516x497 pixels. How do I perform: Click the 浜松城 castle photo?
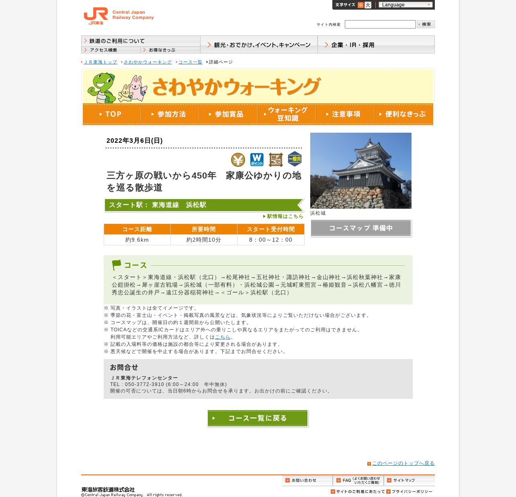coord(361,170)
